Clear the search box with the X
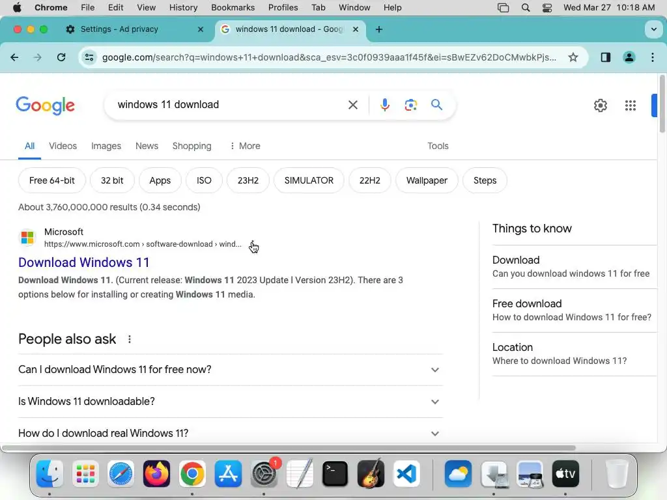This screenshot has height=500, width=667. pyautogui.click(x=352, y=105)
